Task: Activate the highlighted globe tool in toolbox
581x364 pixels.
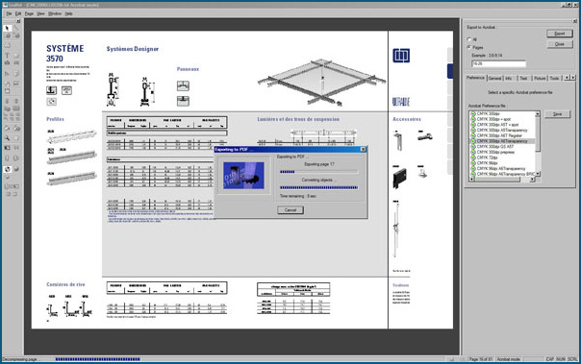Action: [7, 169]
